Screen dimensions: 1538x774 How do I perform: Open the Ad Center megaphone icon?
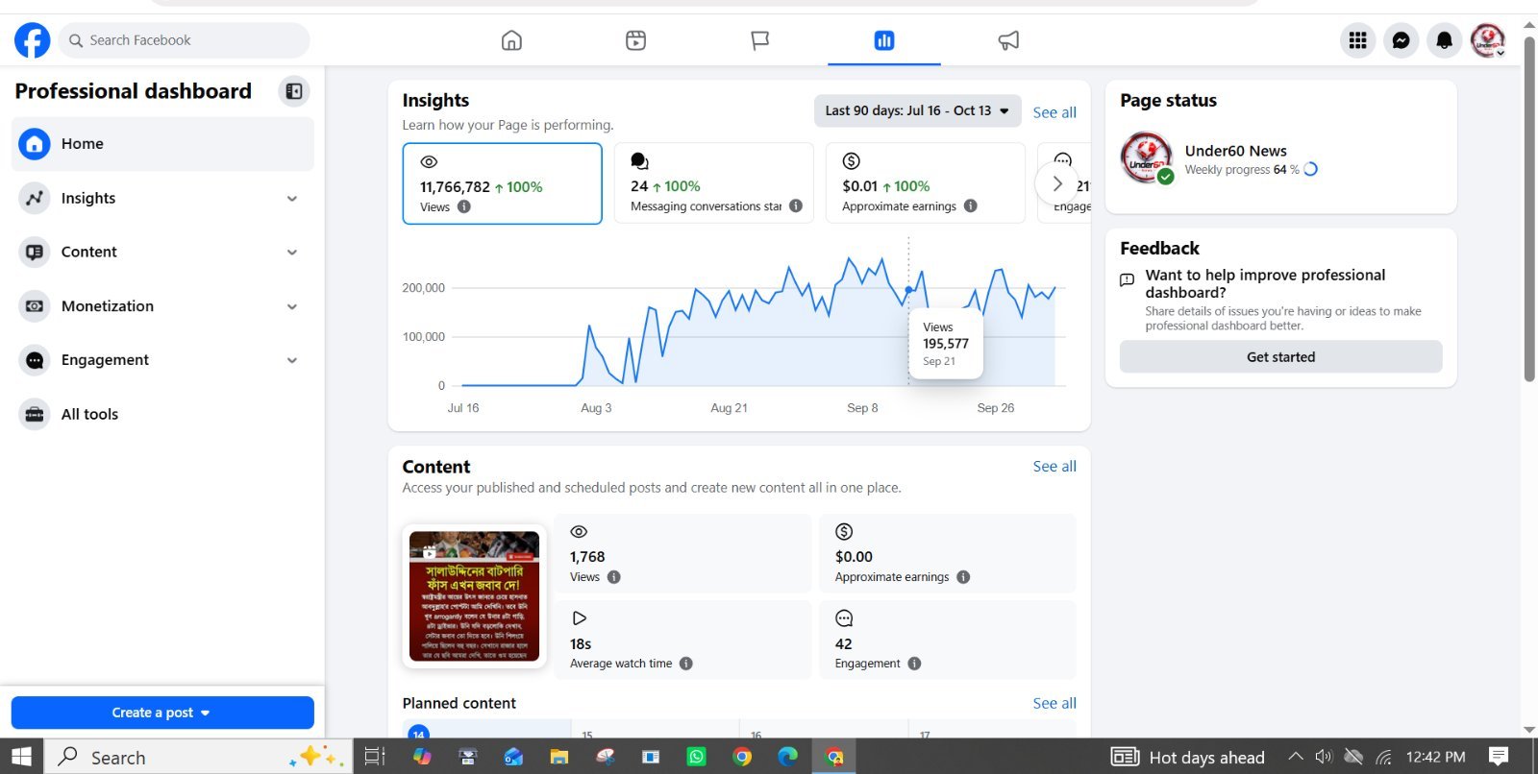1008,40
